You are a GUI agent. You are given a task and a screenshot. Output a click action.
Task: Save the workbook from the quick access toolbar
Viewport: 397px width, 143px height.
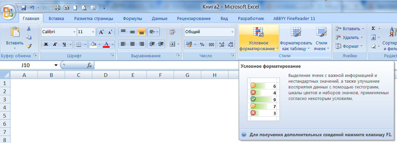(x=23, y=7)
